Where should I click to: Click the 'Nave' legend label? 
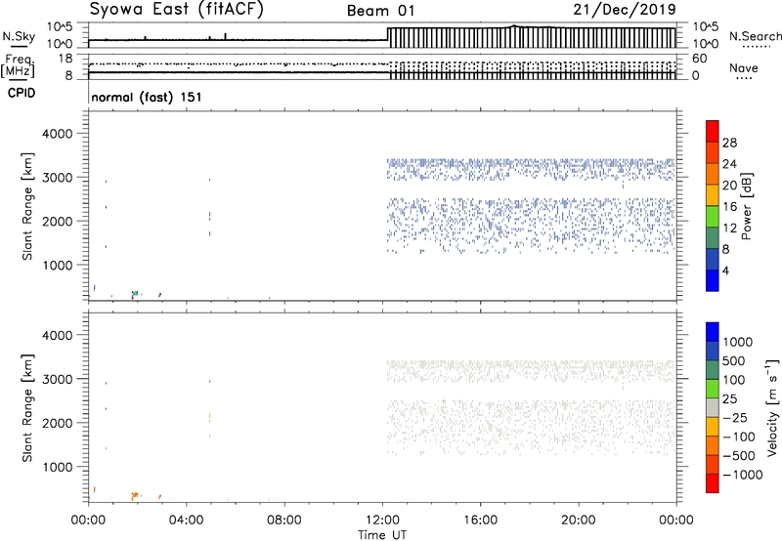coord(744,68)
